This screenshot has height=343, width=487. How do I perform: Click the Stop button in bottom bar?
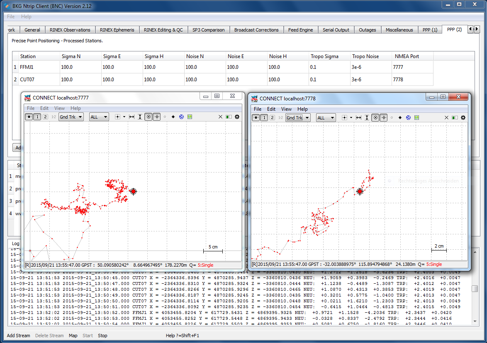[x=102, y=336]
